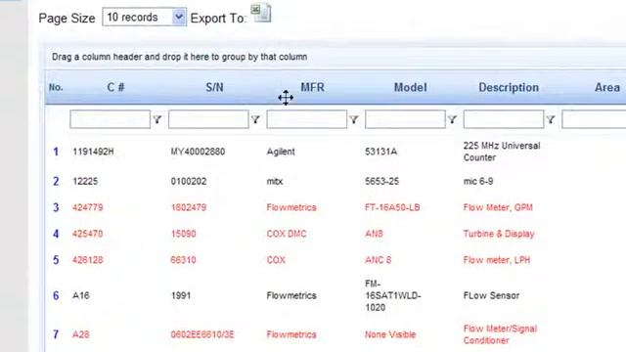This screenshot has height=352, width=626.
Task: Select the Agilent manufacturer cell
Action: tap(281, 152)
